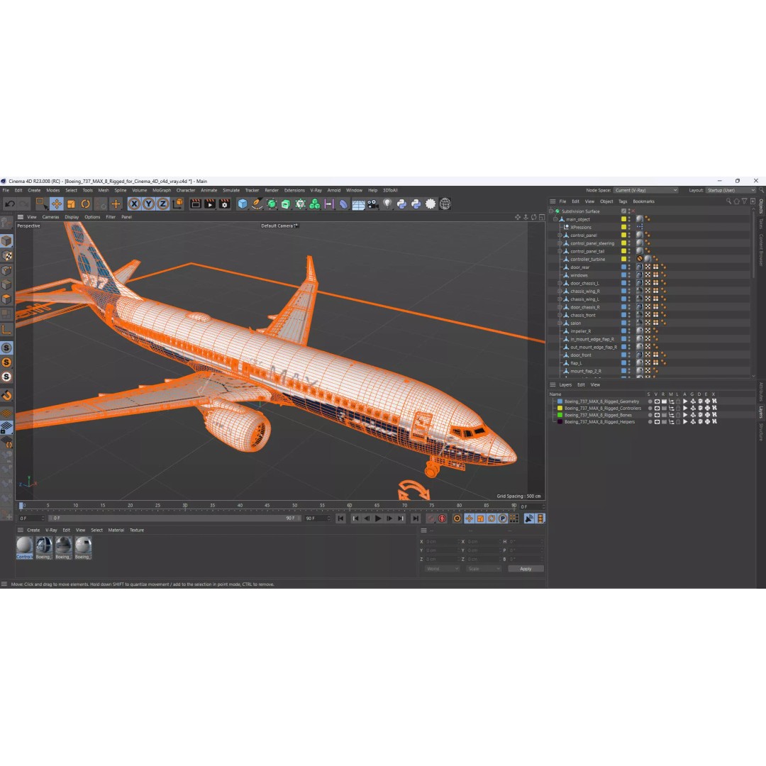Image resolution: width=766 pixels, height=766 pixels.
Task: Open World coordinate dropdown
Action: (442, 569)
